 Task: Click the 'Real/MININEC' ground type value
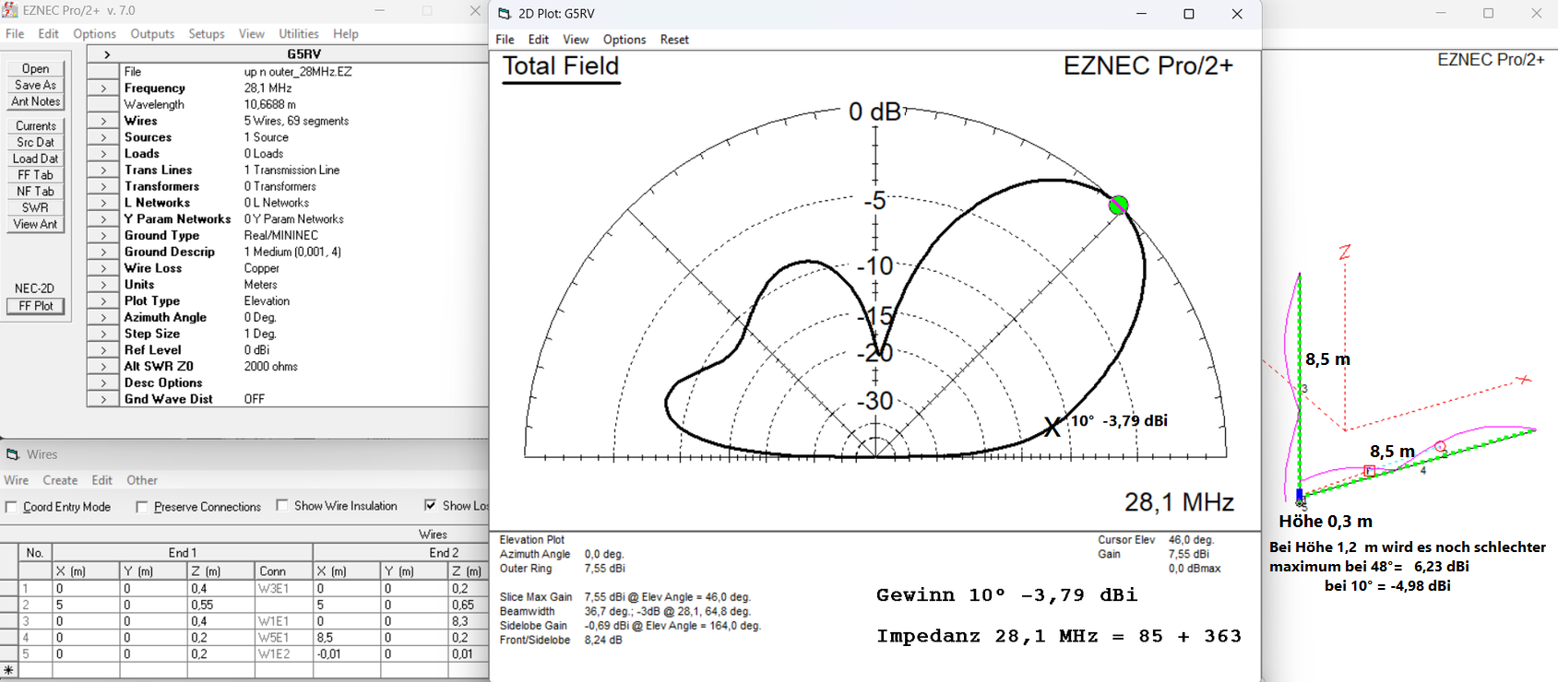point(281,236)
